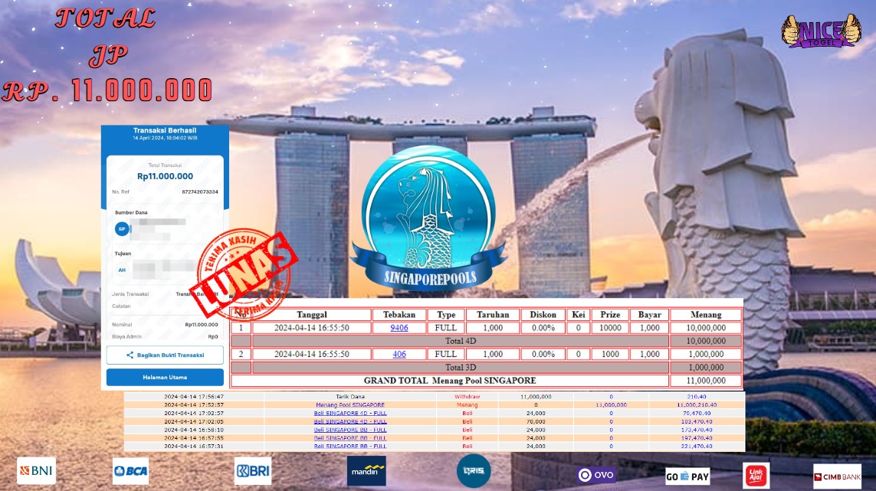Image resolution: width=876 pixels, height=491 pixels.
Task: Open the 9406 tebakan link
Action: click(x=399, y=328)
